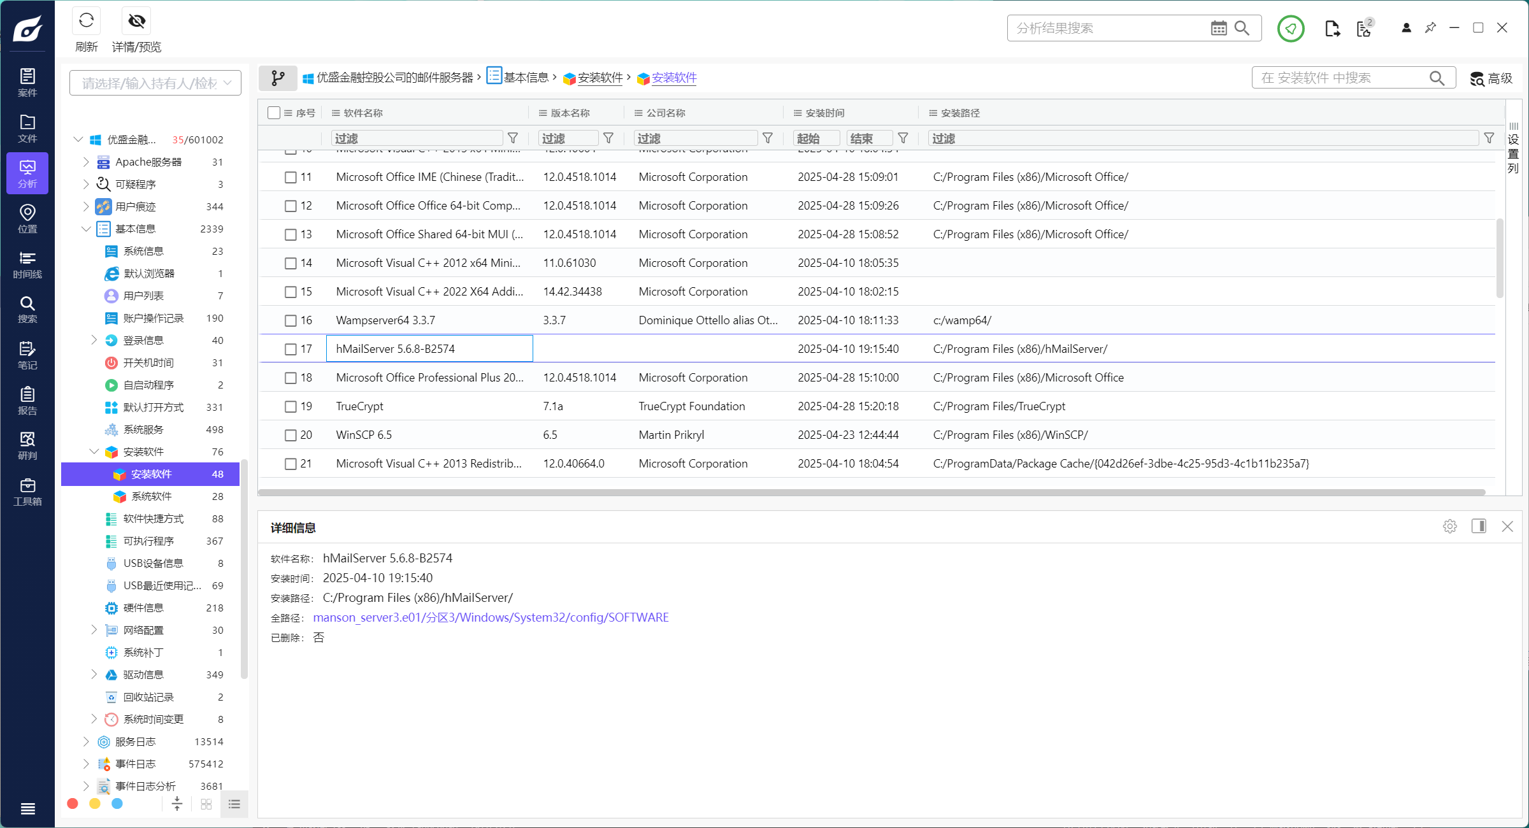Click the 软件名称 column filter funnel

coord(513,138)
